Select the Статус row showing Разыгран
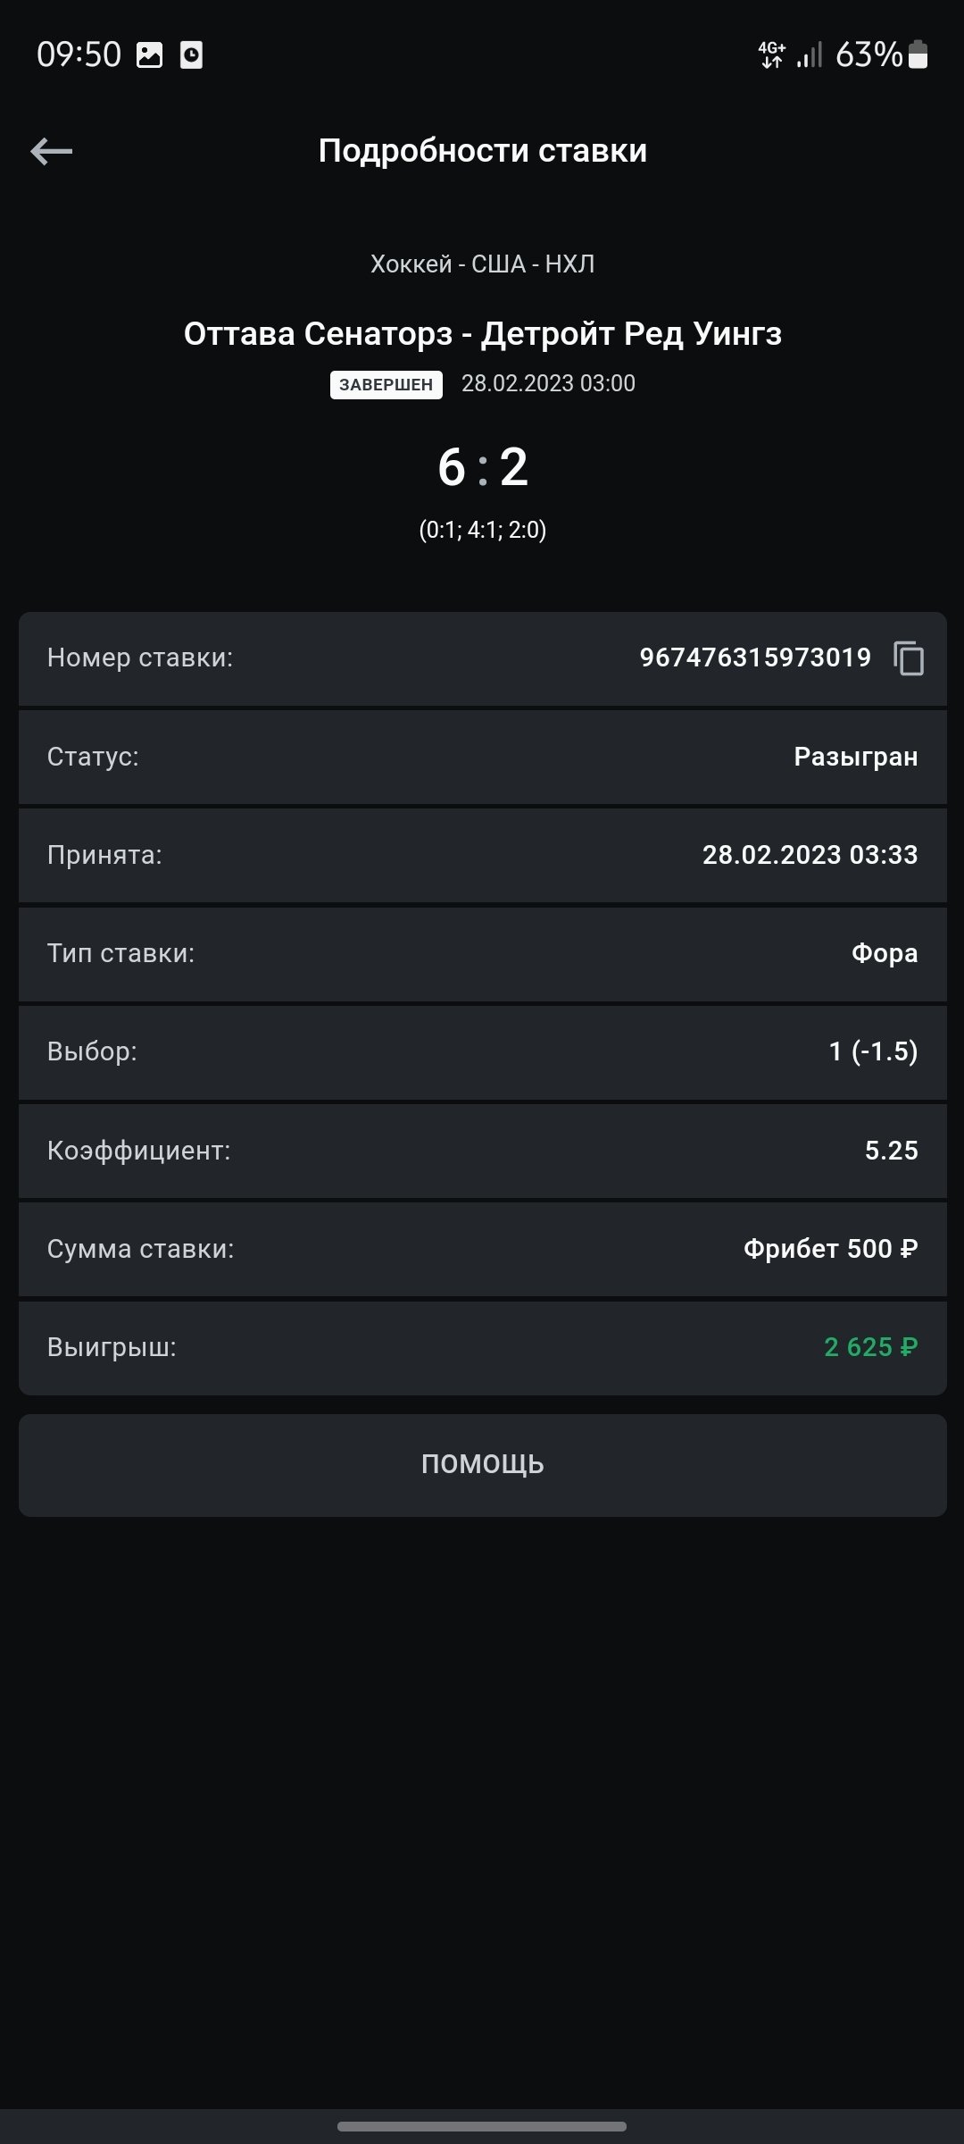This screenshot has width=964, height=2144. pyautogui.click(x=482, y=758)
